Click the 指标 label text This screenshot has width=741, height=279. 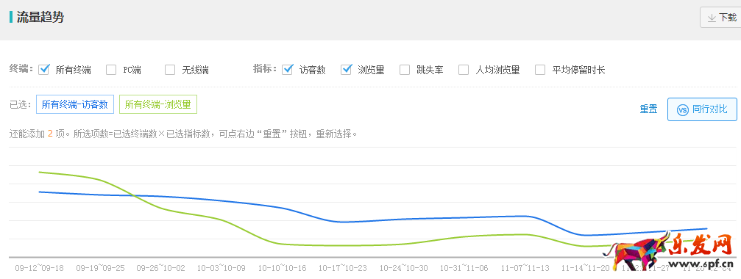click(x=265, y=69)
